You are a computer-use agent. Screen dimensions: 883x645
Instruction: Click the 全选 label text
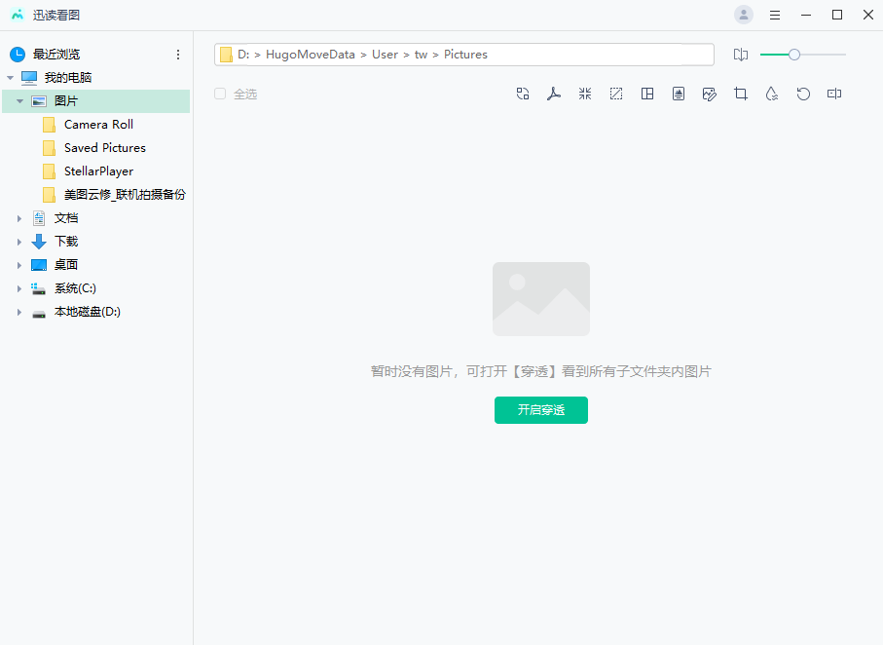245,95
